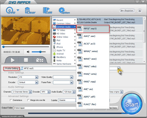Viewport: 147px width, 118px height.
Task: Choose the AU(*.au) format icon
Action: tap(80, 89)
